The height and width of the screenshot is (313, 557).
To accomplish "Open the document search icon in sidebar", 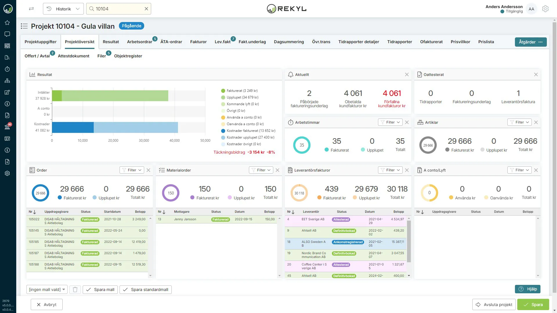I will 7,57.
